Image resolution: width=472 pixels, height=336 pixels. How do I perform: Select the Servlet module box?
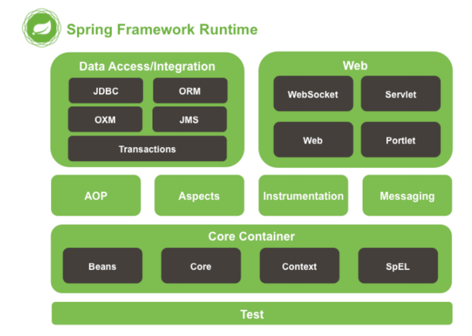tap(401, 94)
